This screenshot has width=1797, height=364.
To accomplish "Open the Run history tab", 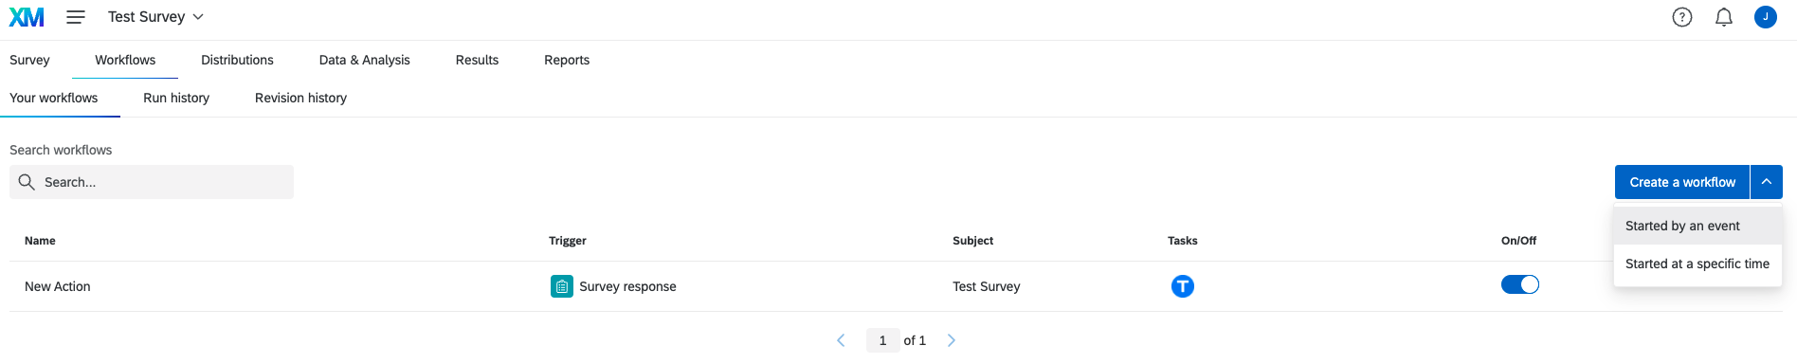I will coord(176,98).
